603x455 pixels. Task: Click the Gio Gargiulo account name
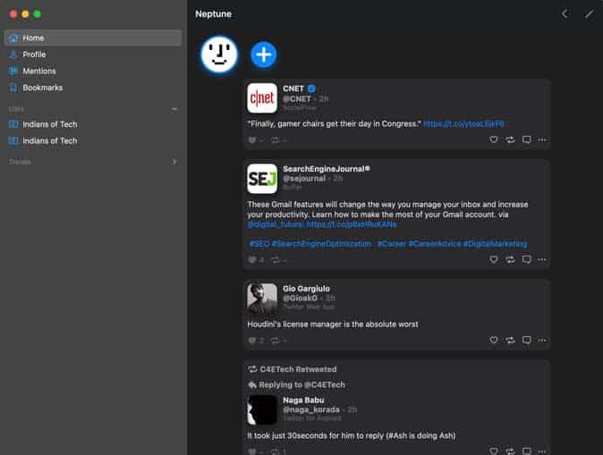tap(306, 289)
